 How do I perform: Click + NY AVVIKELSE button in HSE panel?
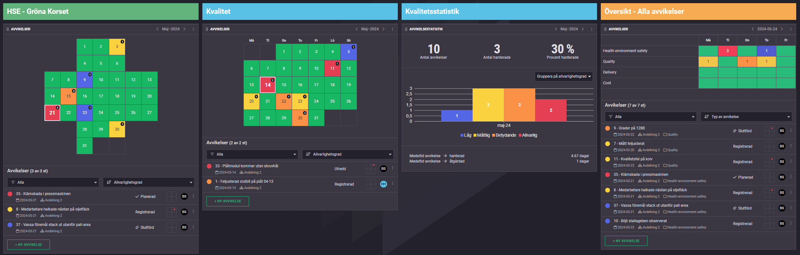coord(29,245)
